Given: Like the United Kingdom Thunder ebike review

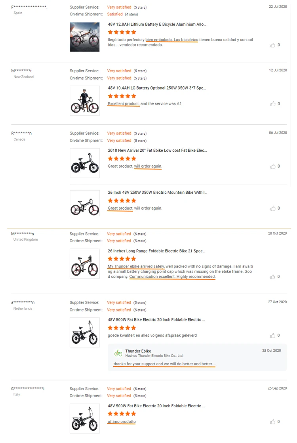Looking at the screenshot, I should pyautogui.click(x=273, y=277).
